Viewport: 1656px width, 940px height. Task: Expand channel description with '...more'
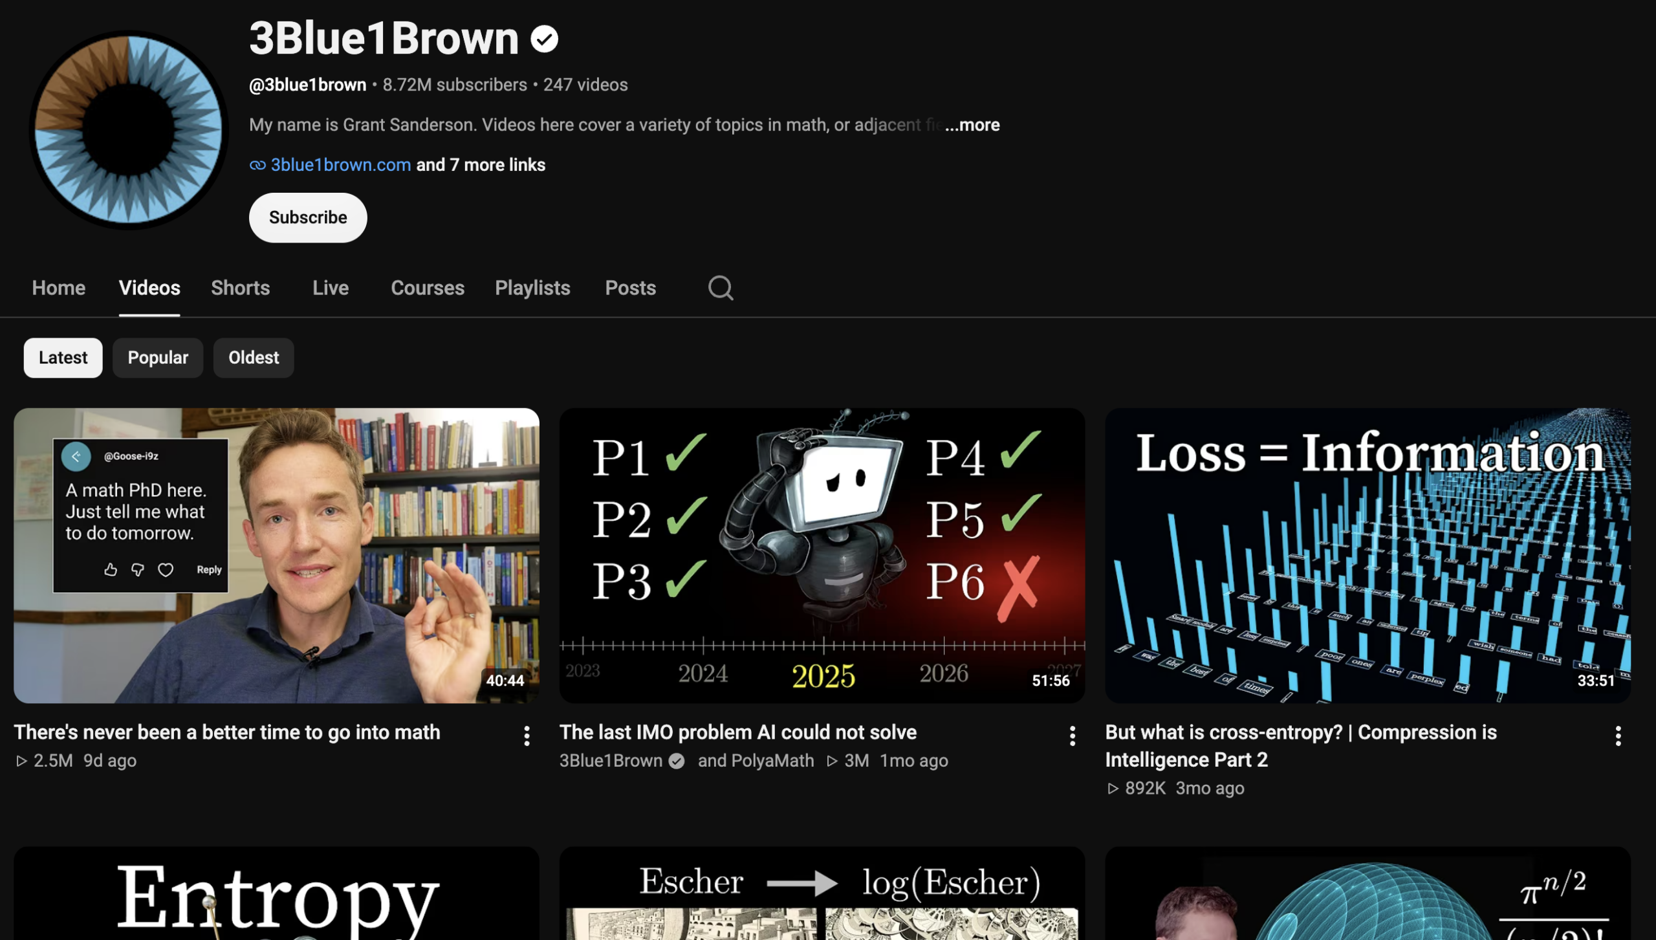(x=972, y=125)
